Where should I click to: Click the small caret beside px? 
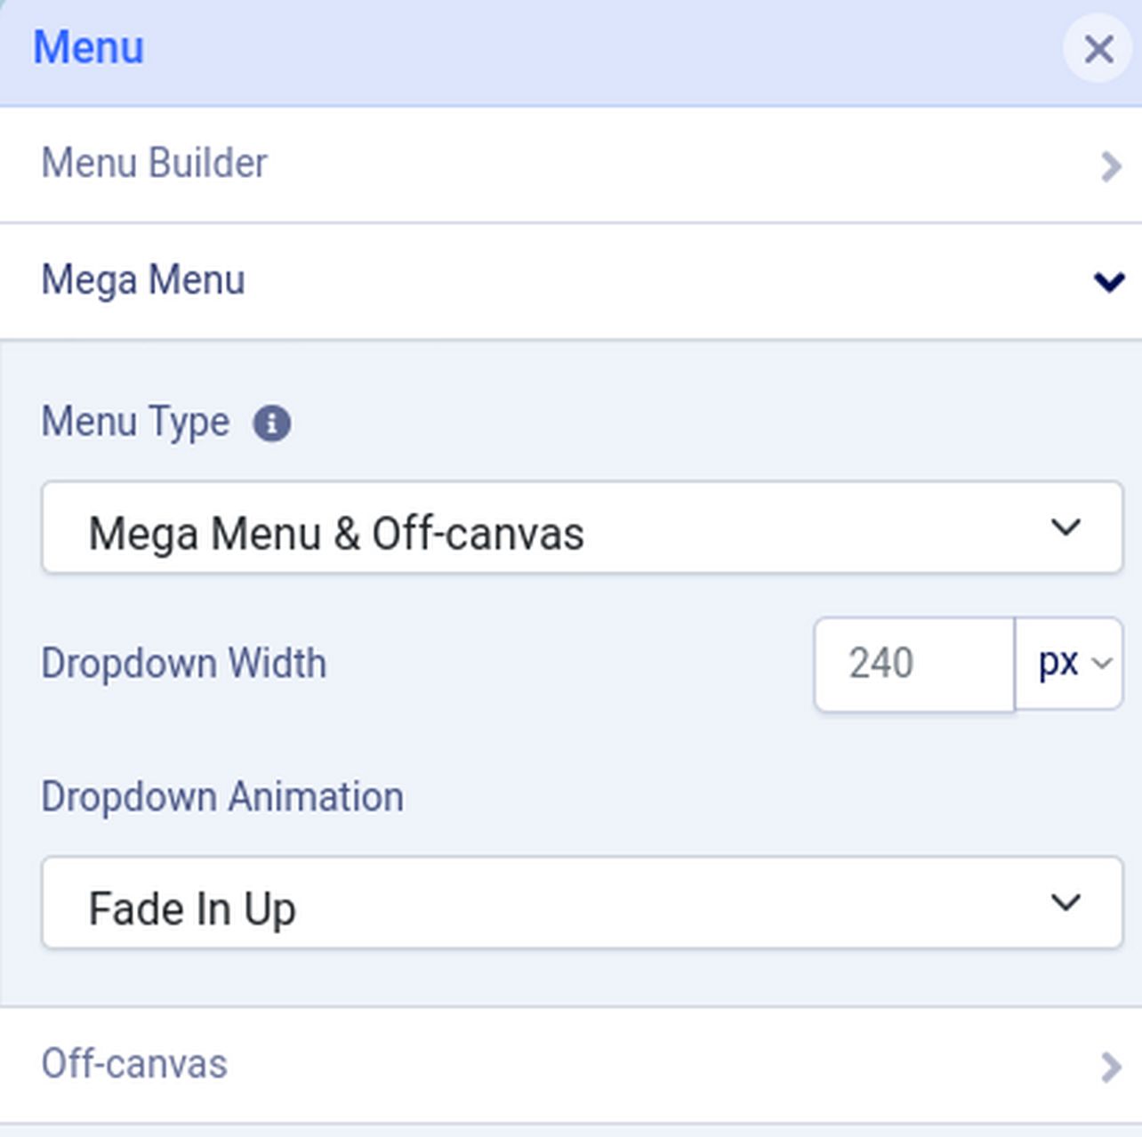[1102, 664]
